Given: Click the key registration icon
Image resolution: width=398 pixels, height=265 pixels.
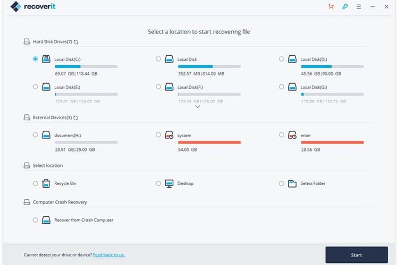Looking at the screenshot, I should pyautogui.click(x=345, y=7).
